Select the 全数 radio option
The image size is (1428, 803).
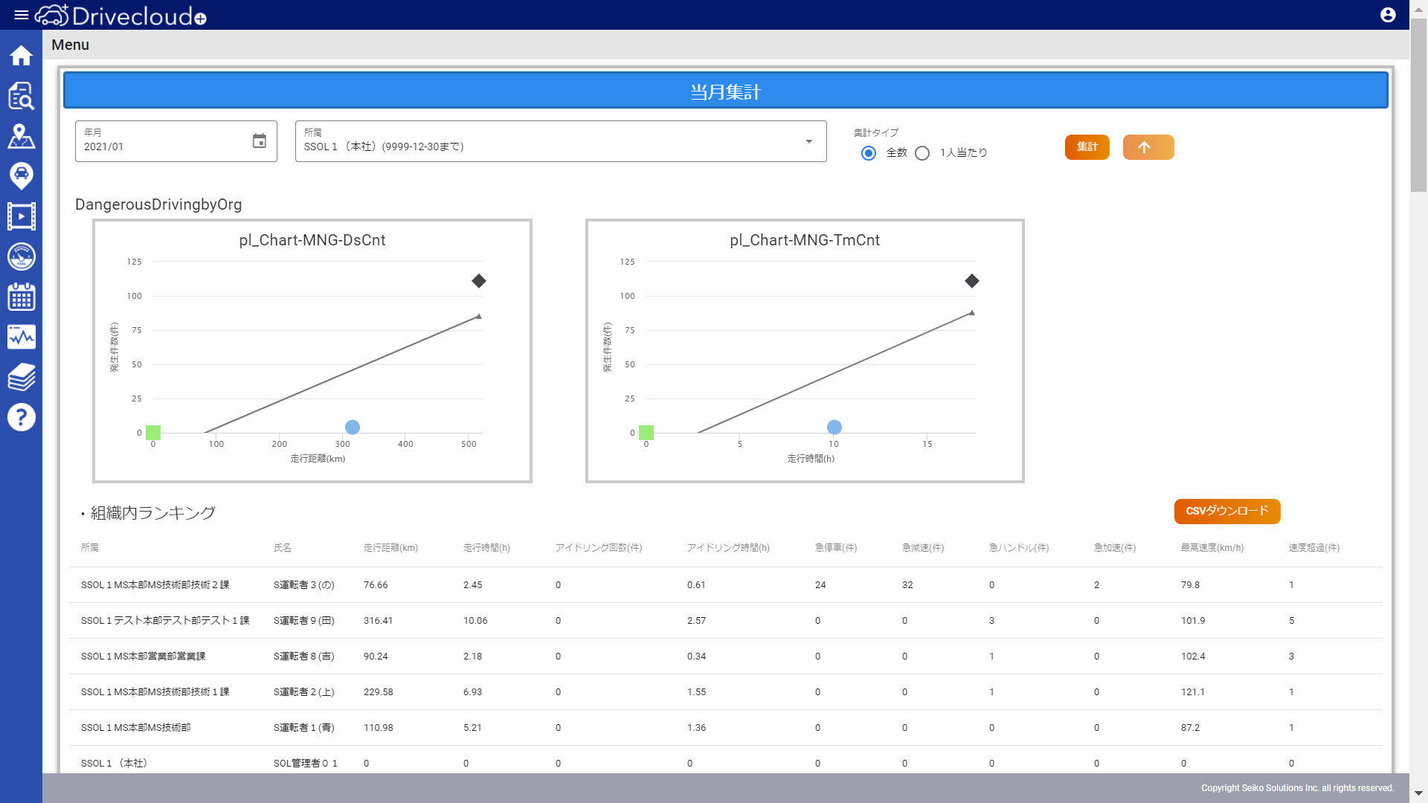point(868,153)
